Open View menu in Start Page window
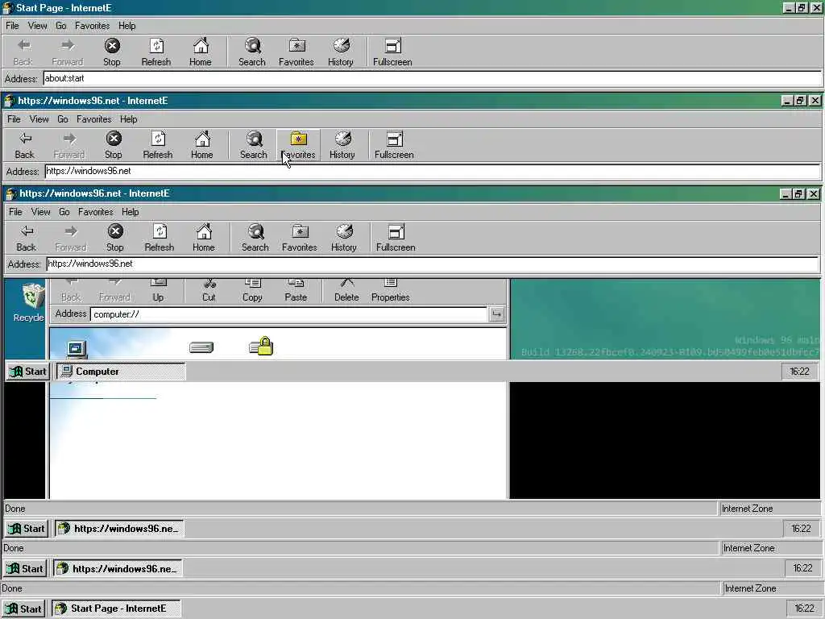 (x=37, y=26)
